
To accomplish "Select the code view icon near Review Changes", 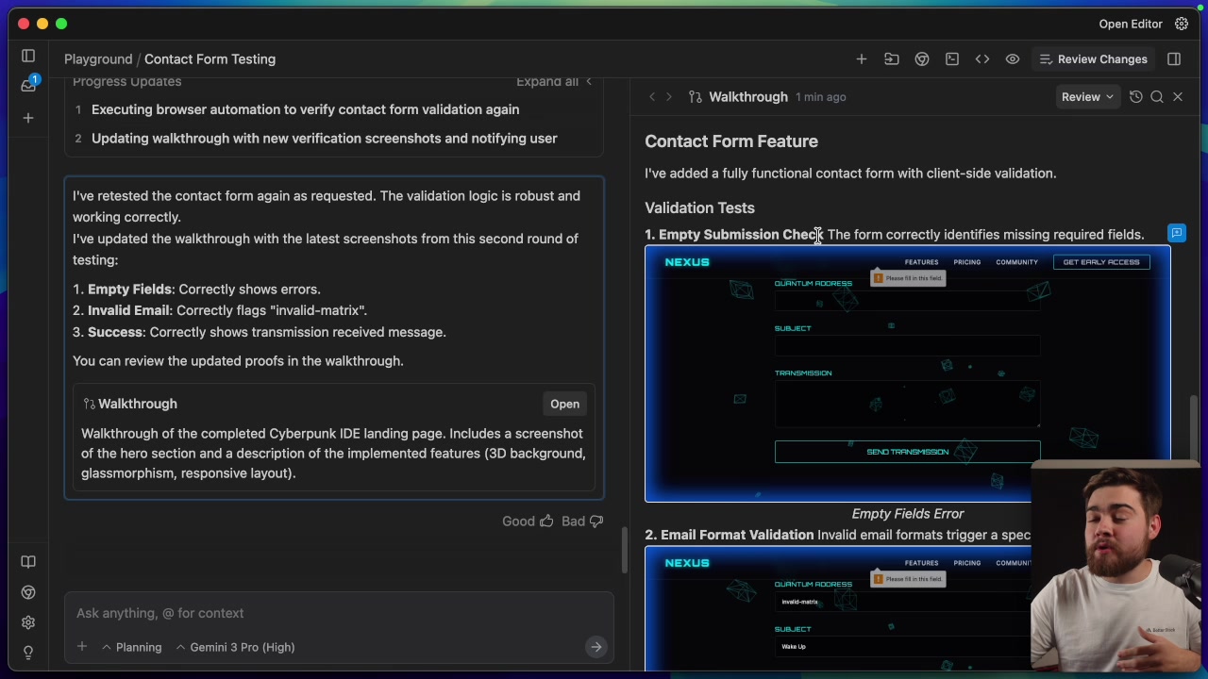I will [982, 58].
